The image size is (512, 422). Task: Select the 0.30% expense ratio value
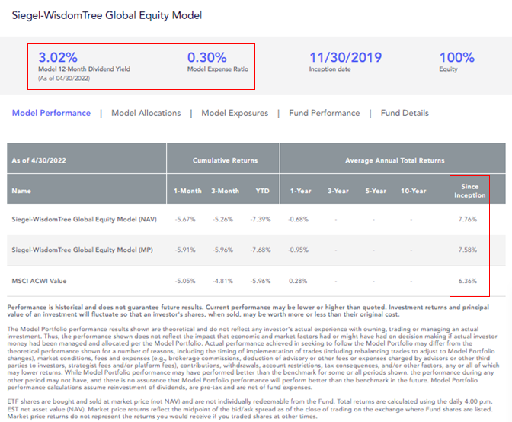[206, 57]
